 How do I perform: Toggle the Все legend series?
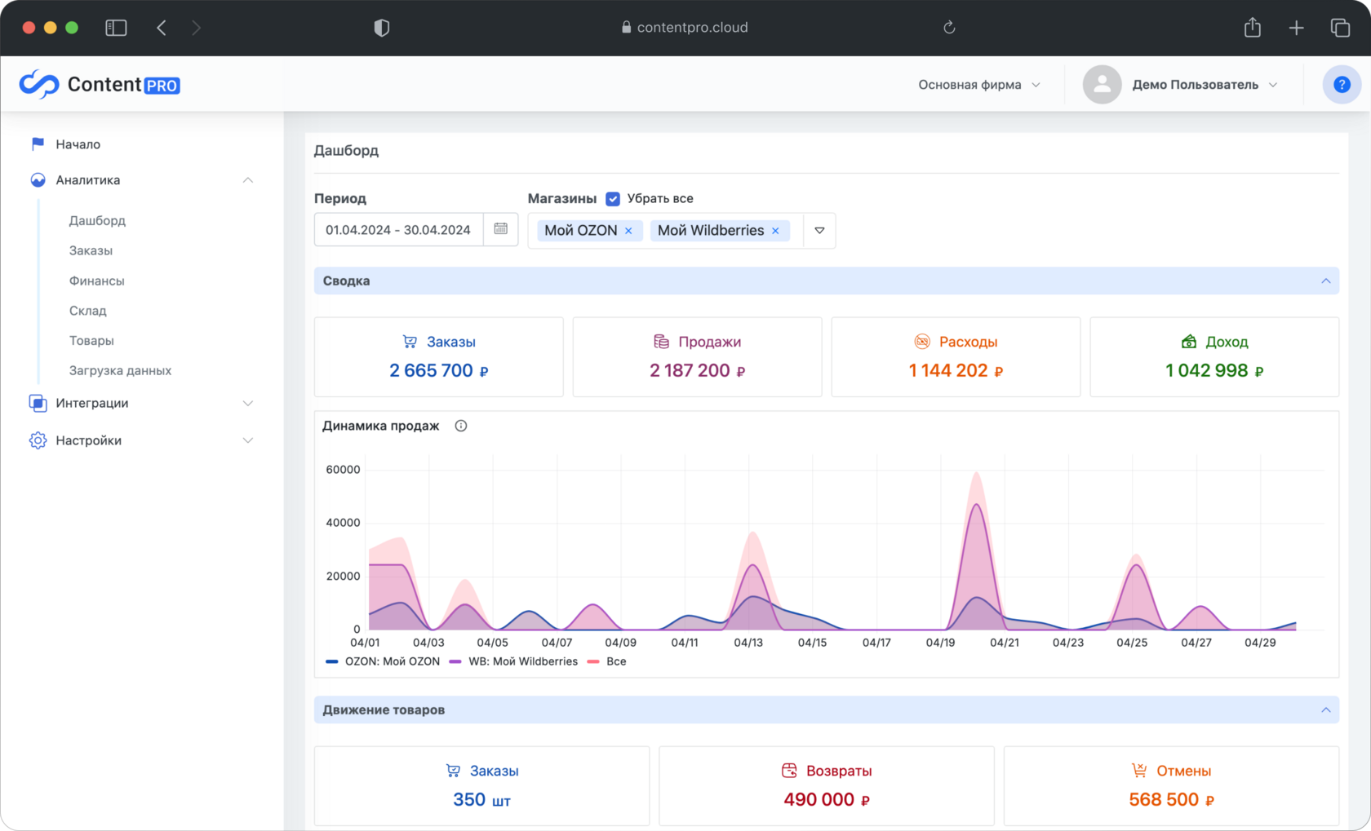[x=606, y=661]
